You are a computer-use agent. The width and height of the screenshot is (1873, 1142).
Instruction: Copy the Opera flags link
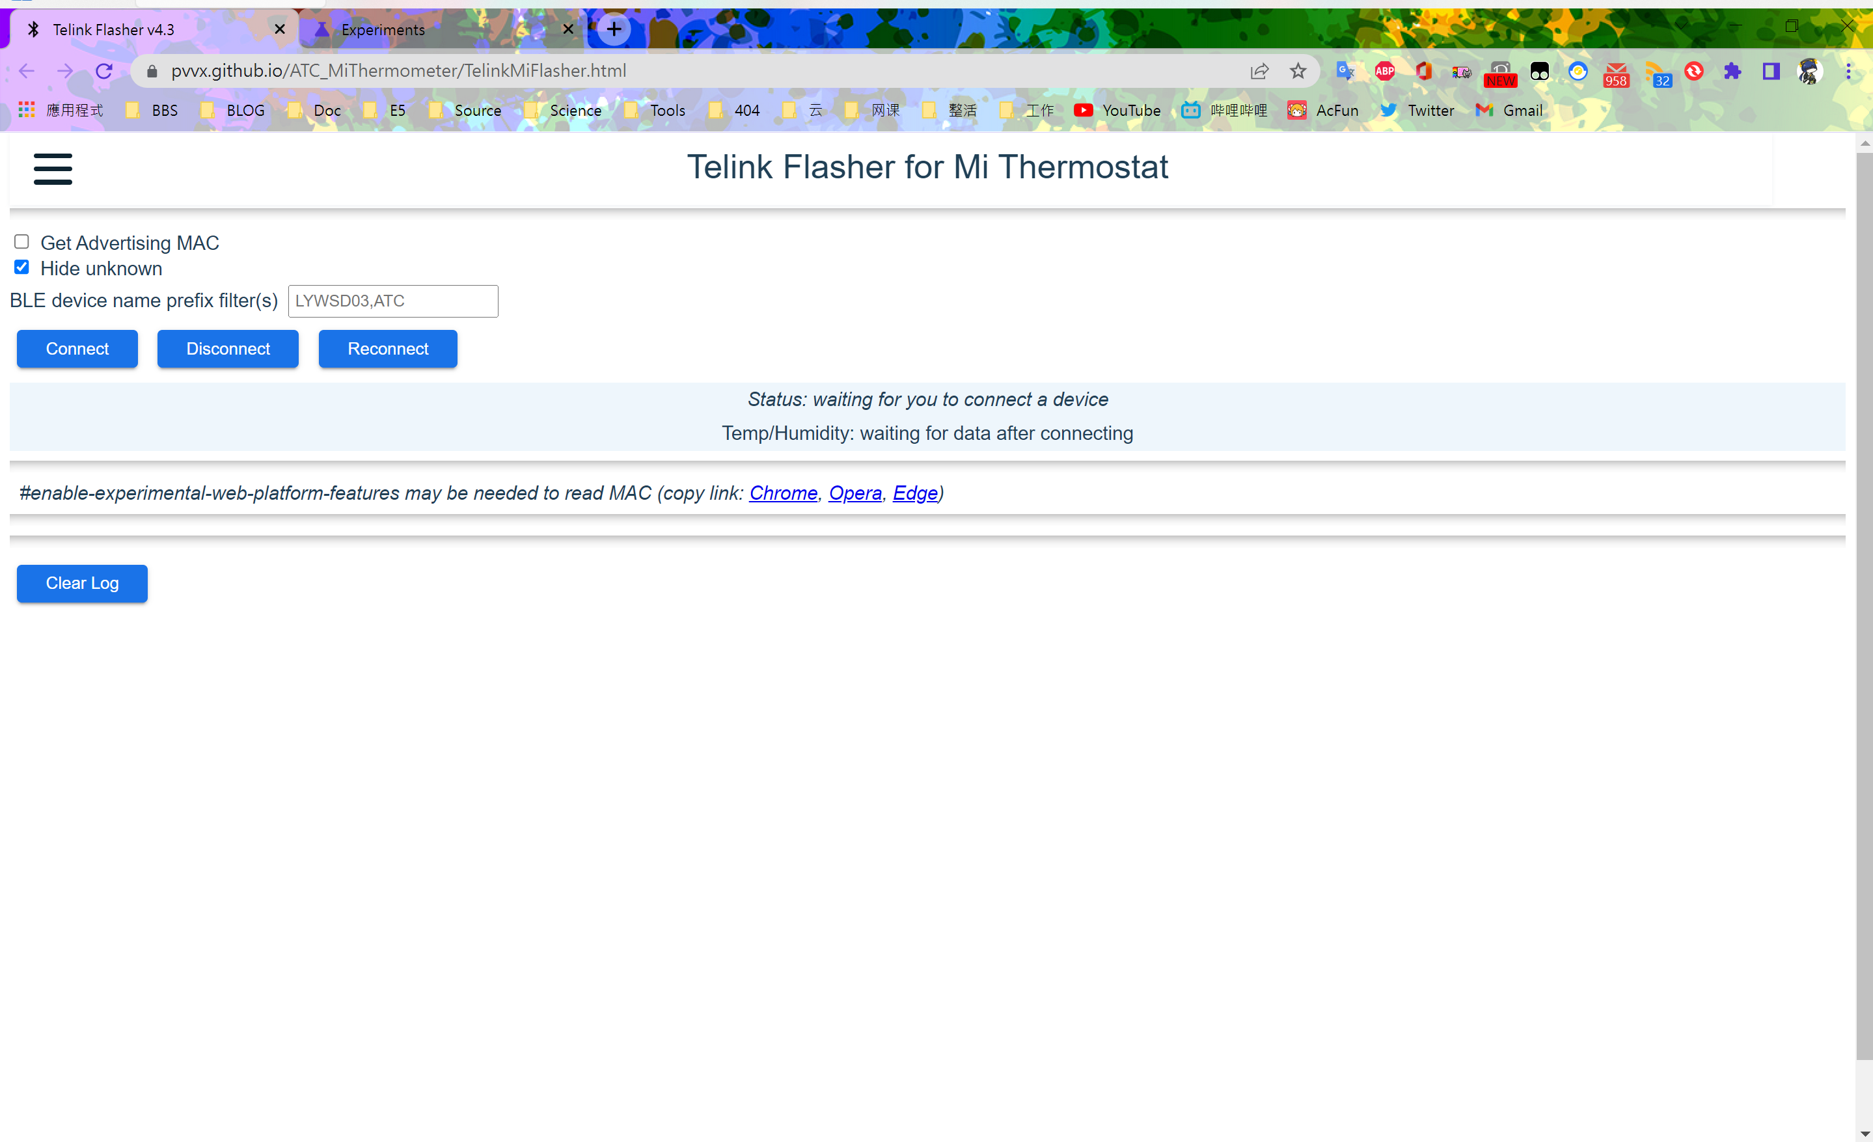[855, 493]
